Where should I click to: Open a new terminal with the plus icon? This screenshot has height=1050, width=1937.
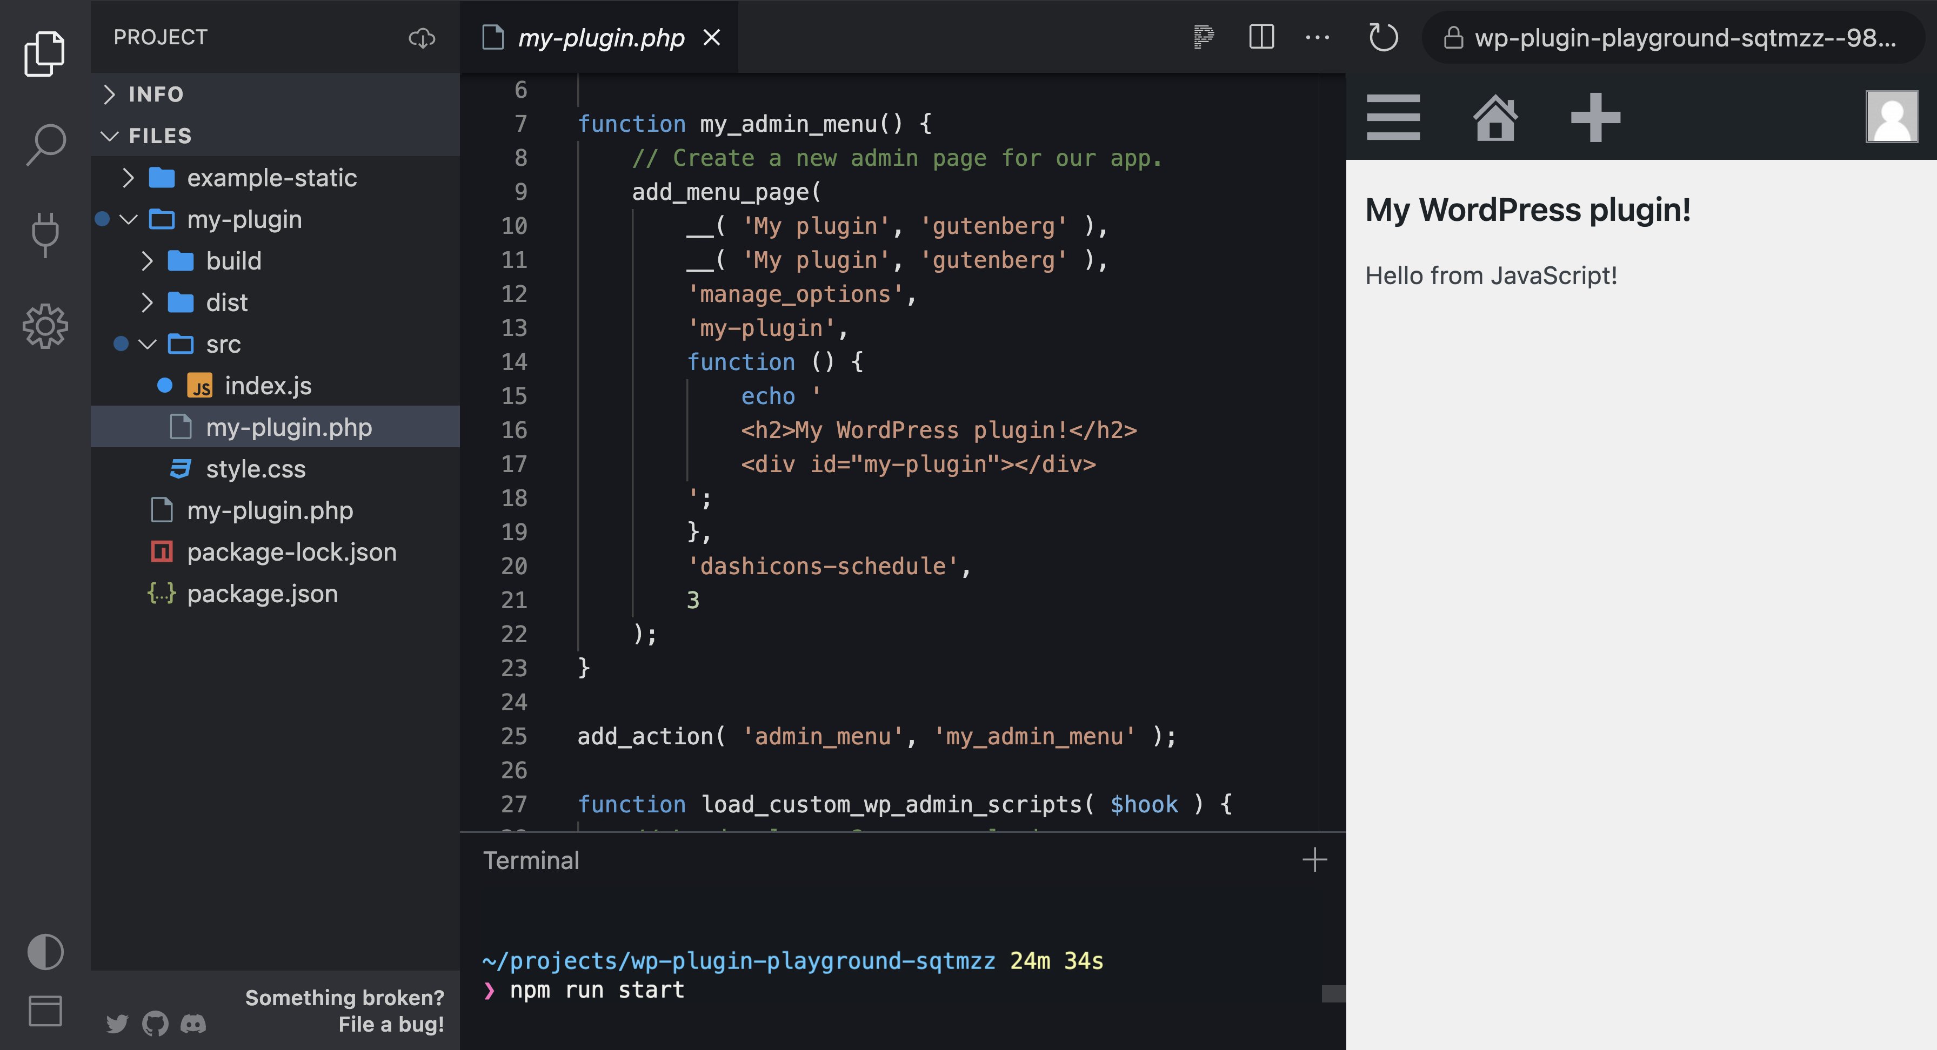(x=1314, y=860)
